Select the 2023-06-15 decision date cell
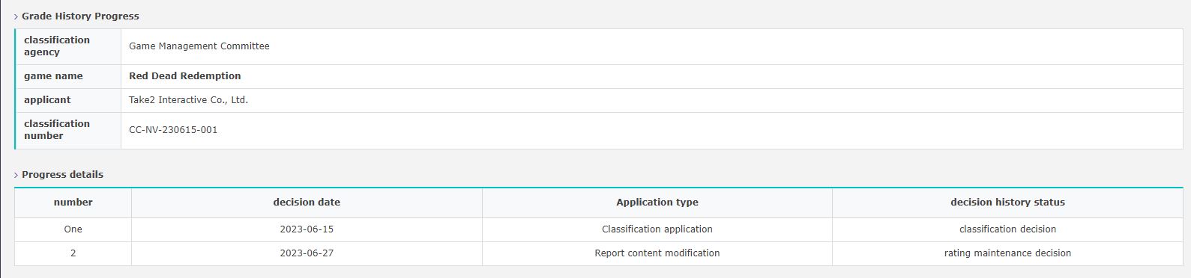1191x278 pixels. point(307,229)
